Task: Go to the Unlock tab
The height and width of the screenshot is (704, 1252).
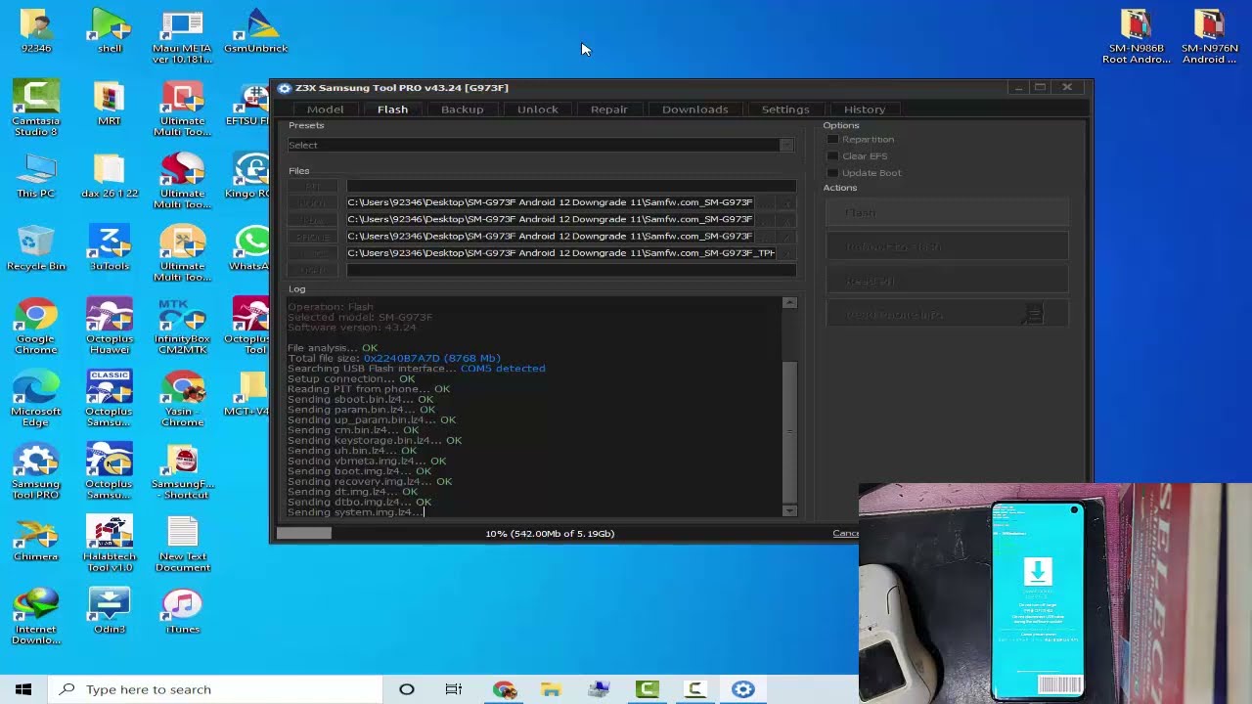Action: point(538,110)
